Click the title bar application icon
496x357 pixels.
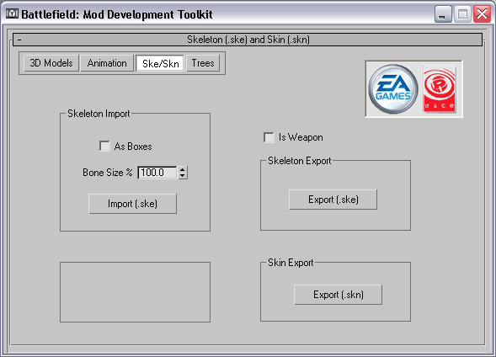coord(13,14)
